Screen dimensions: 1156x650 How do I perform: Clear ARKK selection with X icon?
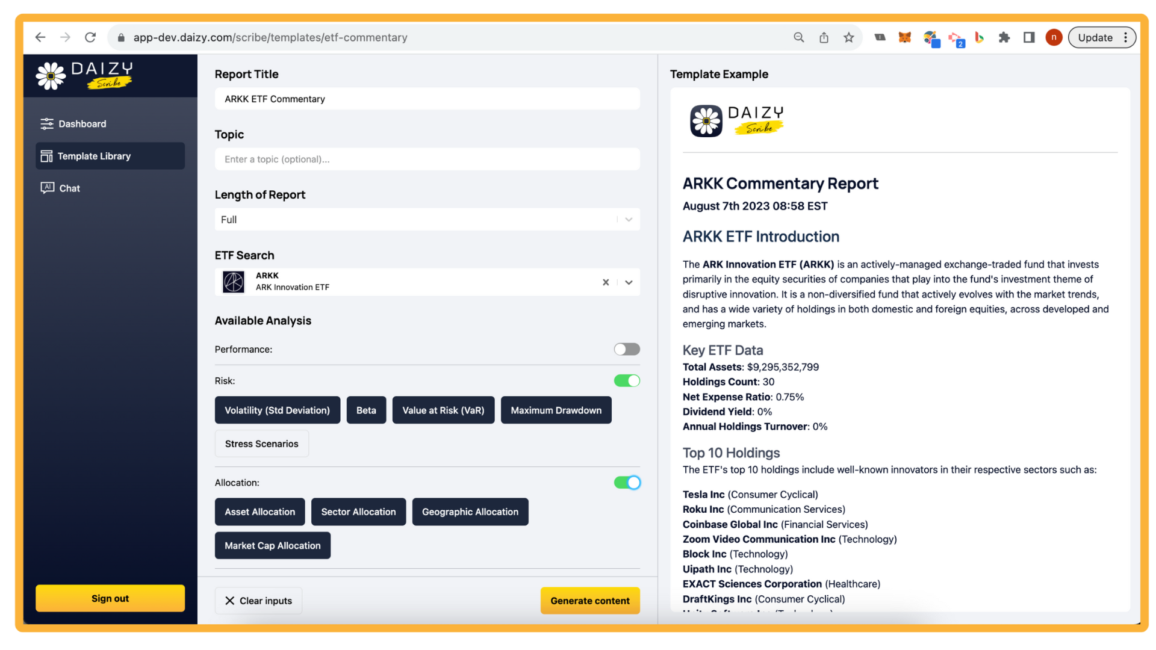606,282
